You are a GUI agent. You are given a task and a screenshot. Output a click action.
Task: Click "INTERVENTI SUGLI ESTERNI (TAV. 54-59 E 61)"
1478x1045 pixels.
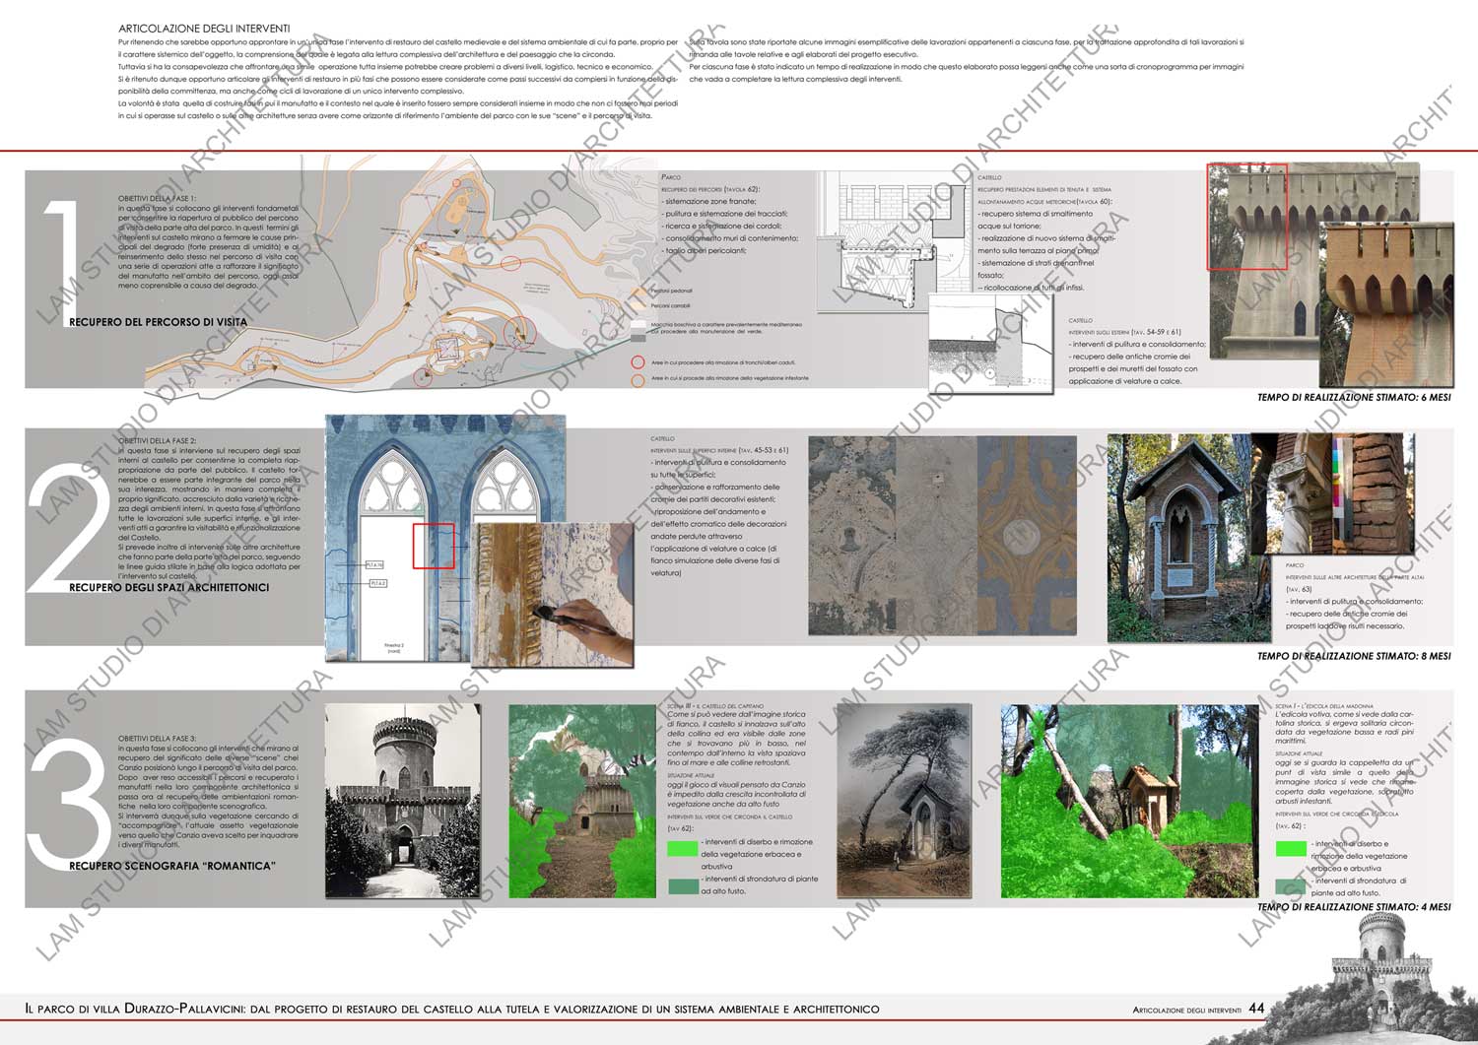coord(1124,332)
